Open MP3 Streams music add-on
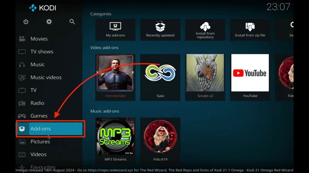The width and height of the screenshot is (309, 173). pos(115,140)
